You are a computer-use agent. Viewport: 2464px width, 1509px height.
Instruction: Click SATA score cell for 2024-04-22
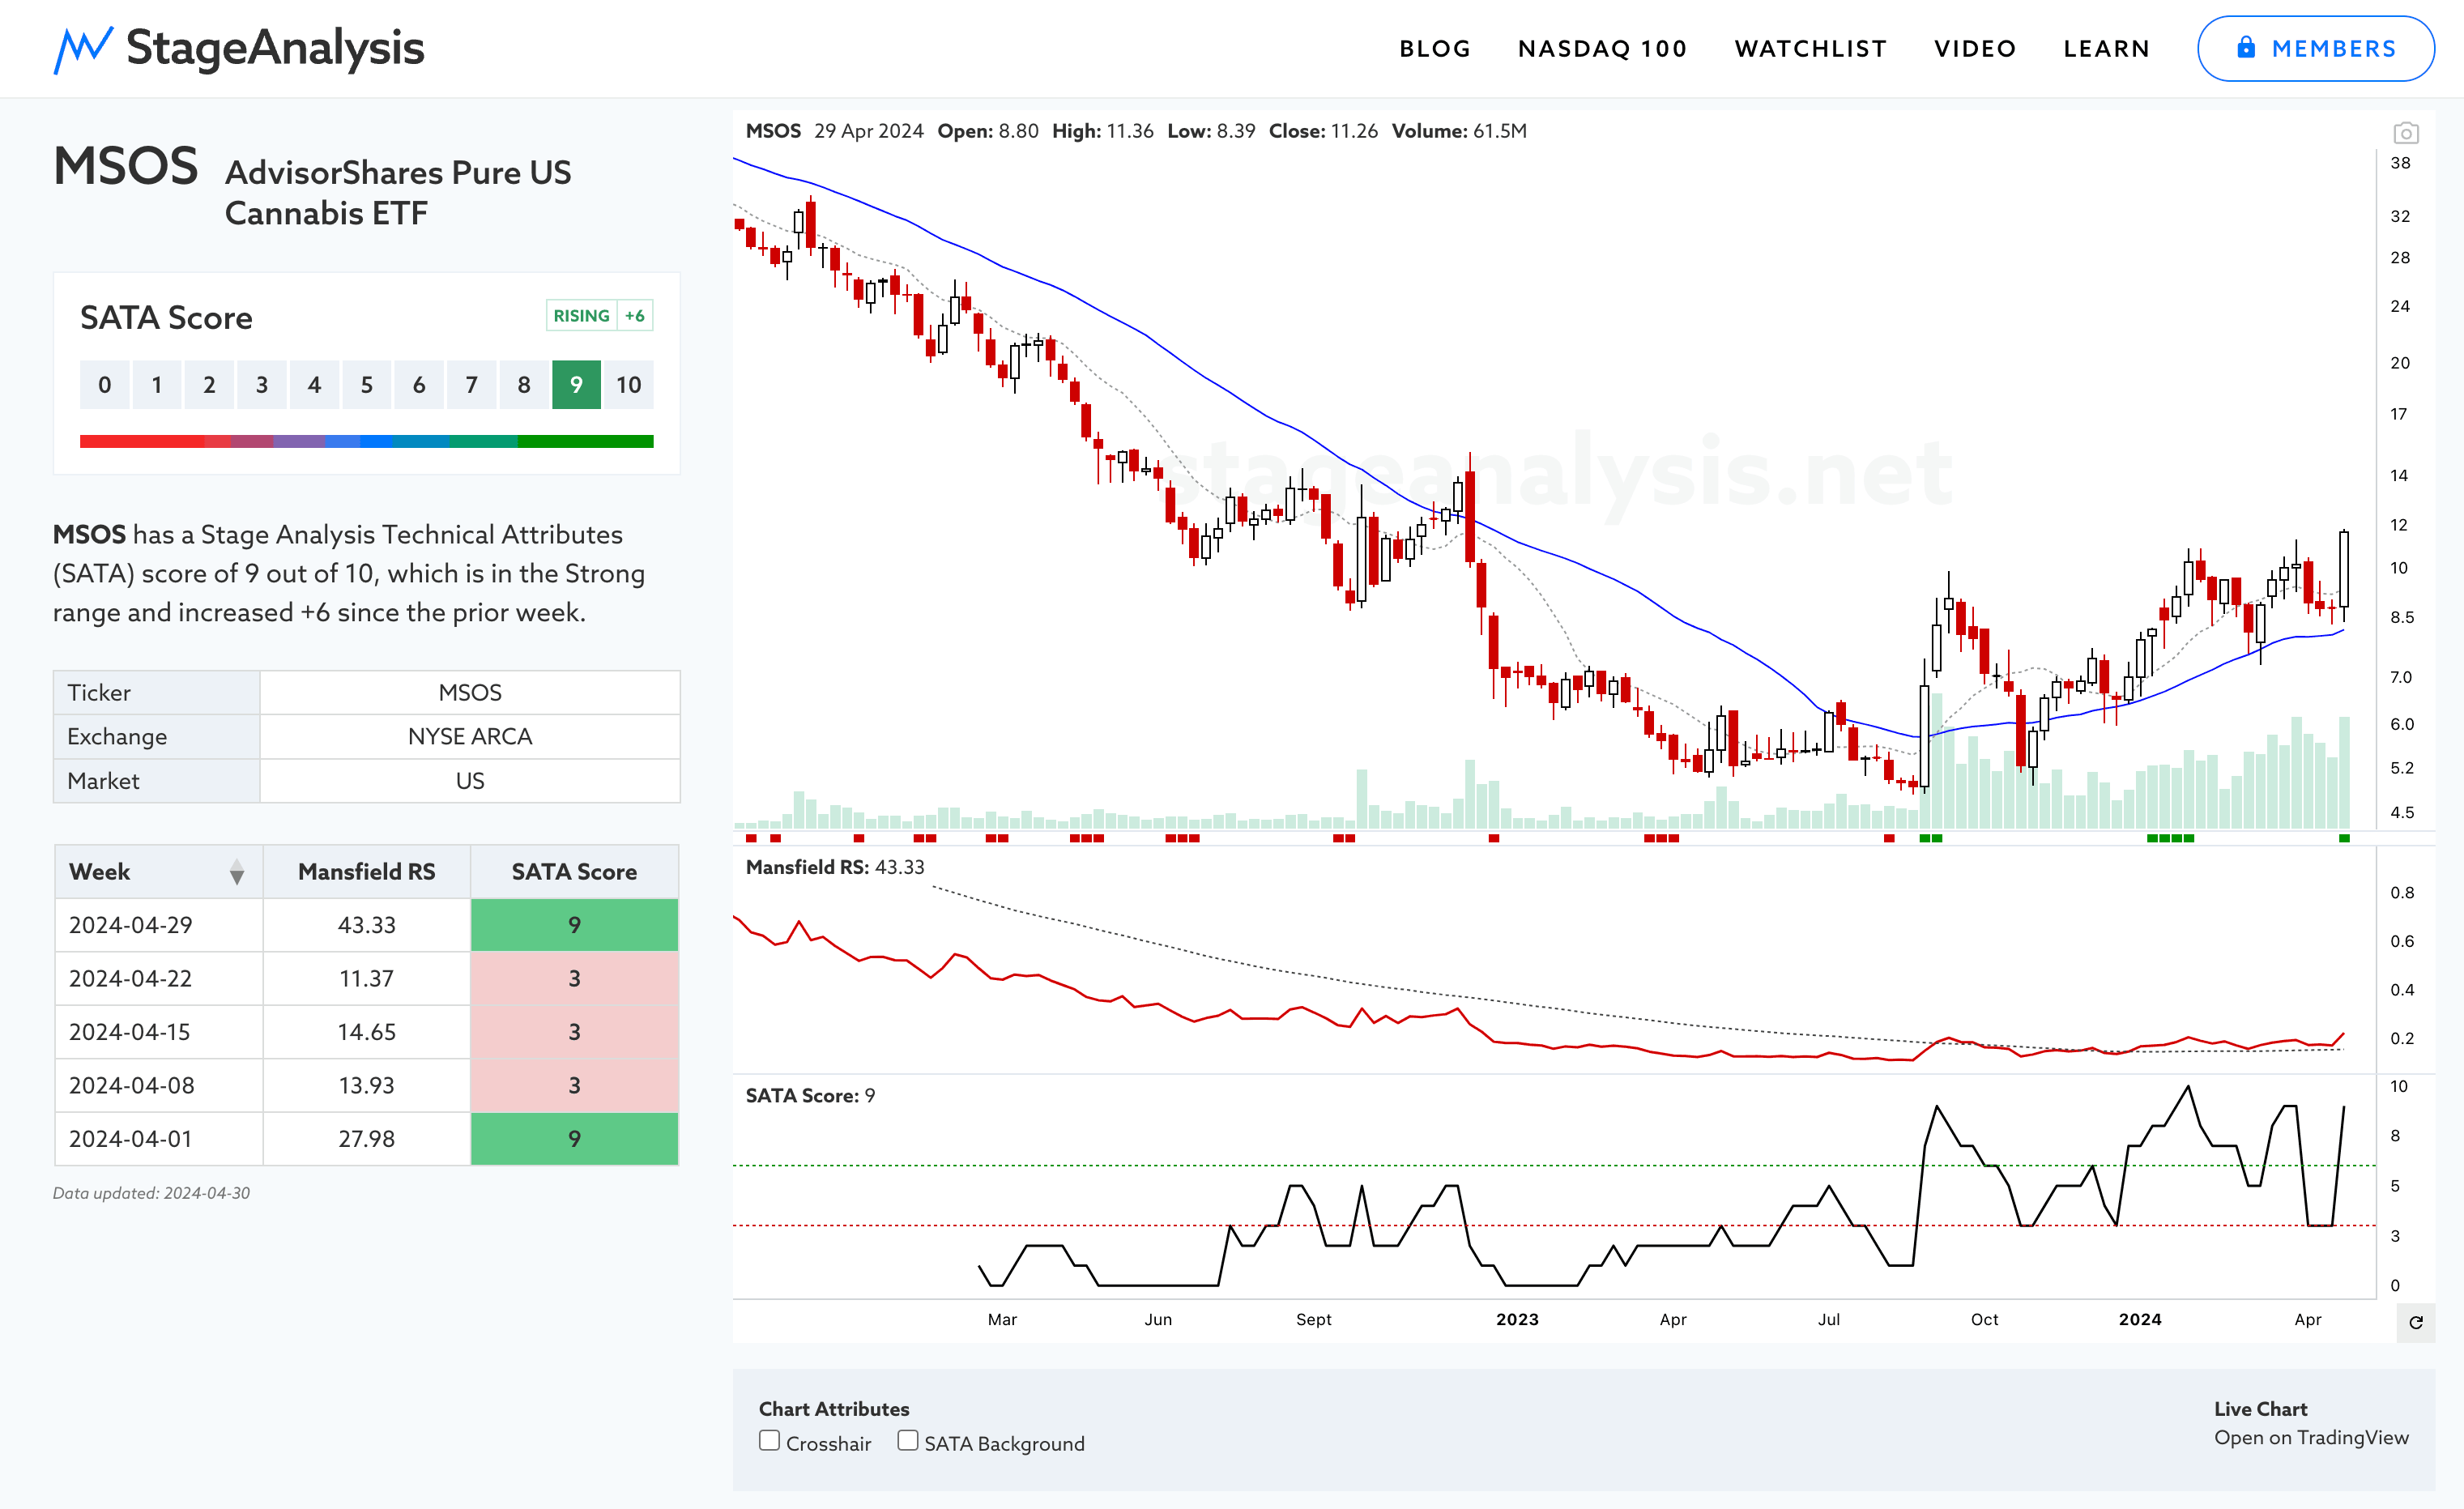574,978
